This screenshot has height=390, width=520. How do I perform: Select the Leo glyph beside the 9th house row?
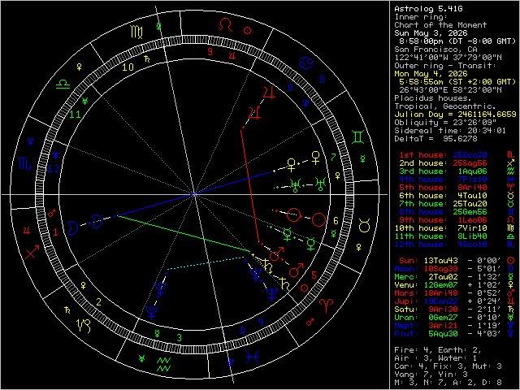pyautogui.click(x=511, y=220)
